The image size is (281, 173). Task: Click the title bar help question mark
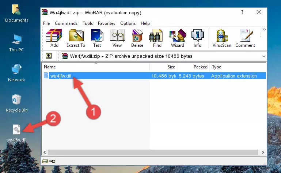(242, 12)
